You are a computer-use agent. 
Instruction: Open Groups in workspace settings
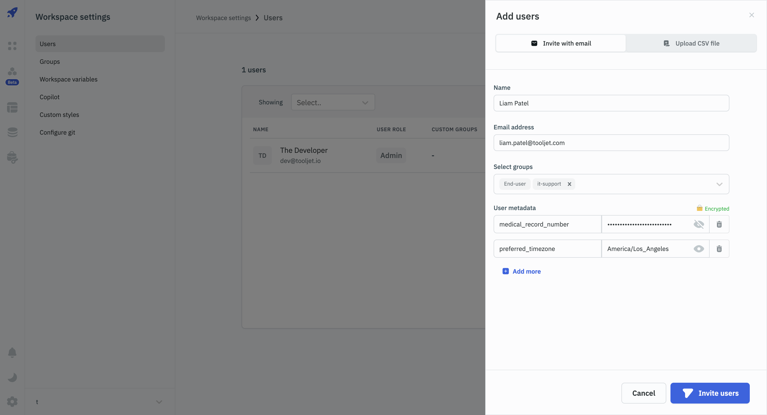[50, 61]
